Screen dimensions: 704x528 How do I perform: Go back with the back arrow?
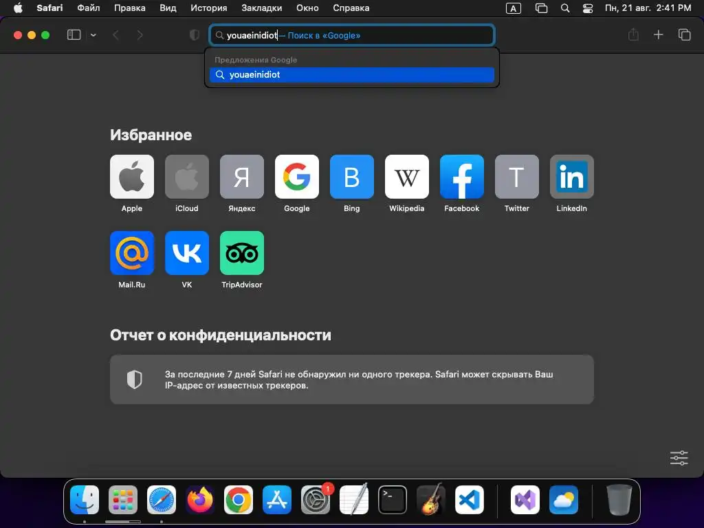(x=115, y=35)
